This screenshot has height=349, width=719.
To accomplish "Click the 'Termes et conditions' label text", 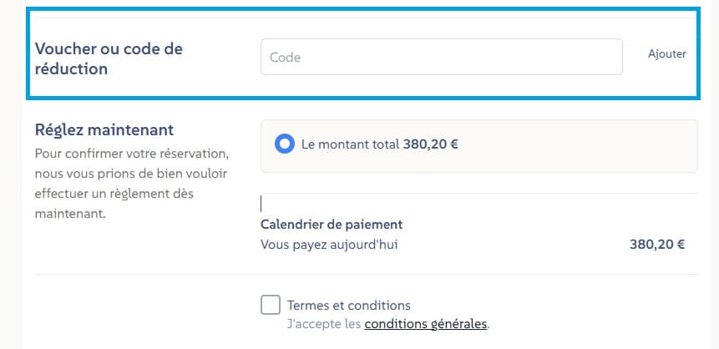I will [x=348, y=306].
